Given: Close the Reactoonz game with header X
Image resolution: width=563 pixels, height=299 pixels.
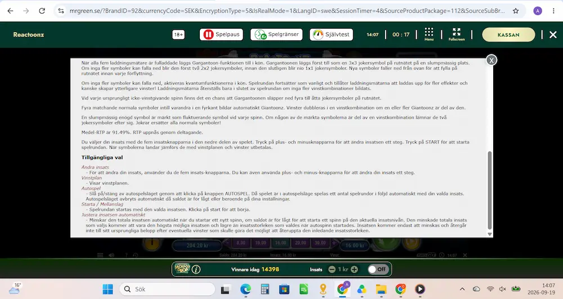Looking at the screenshot, I should pos(553,35).
